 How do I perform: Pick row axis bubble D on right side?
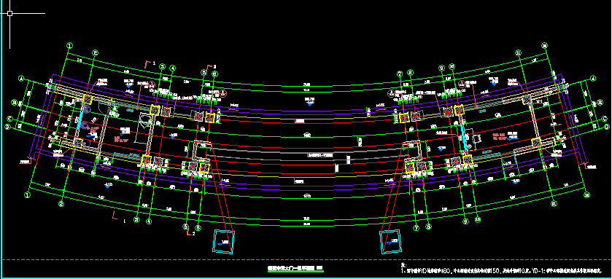(x=607, y=127)
